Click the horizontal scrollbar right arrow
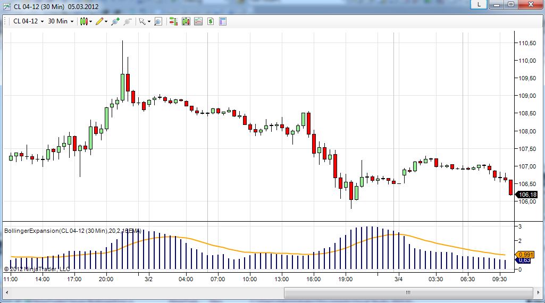The image size is (545, 303). [x=539, y=292]
